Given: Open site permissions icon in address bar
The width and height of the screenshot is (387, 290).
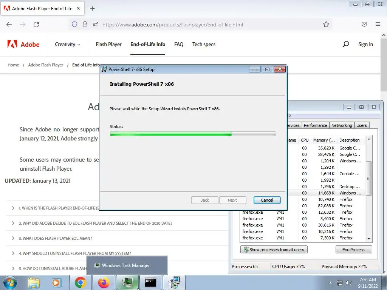Looking at the screenshot, I should pyautogui.click(x=96, y=24).
